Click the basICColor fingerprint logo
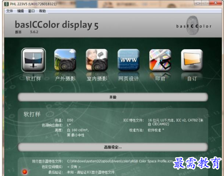 click(x=194, y=26)
